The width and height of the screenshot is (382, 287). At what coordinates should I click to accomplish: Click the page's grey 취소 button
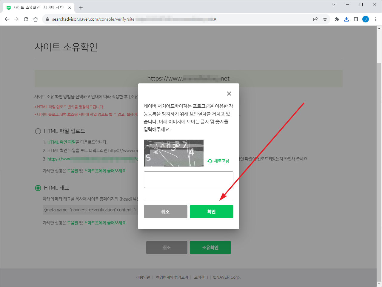(167, 248)
